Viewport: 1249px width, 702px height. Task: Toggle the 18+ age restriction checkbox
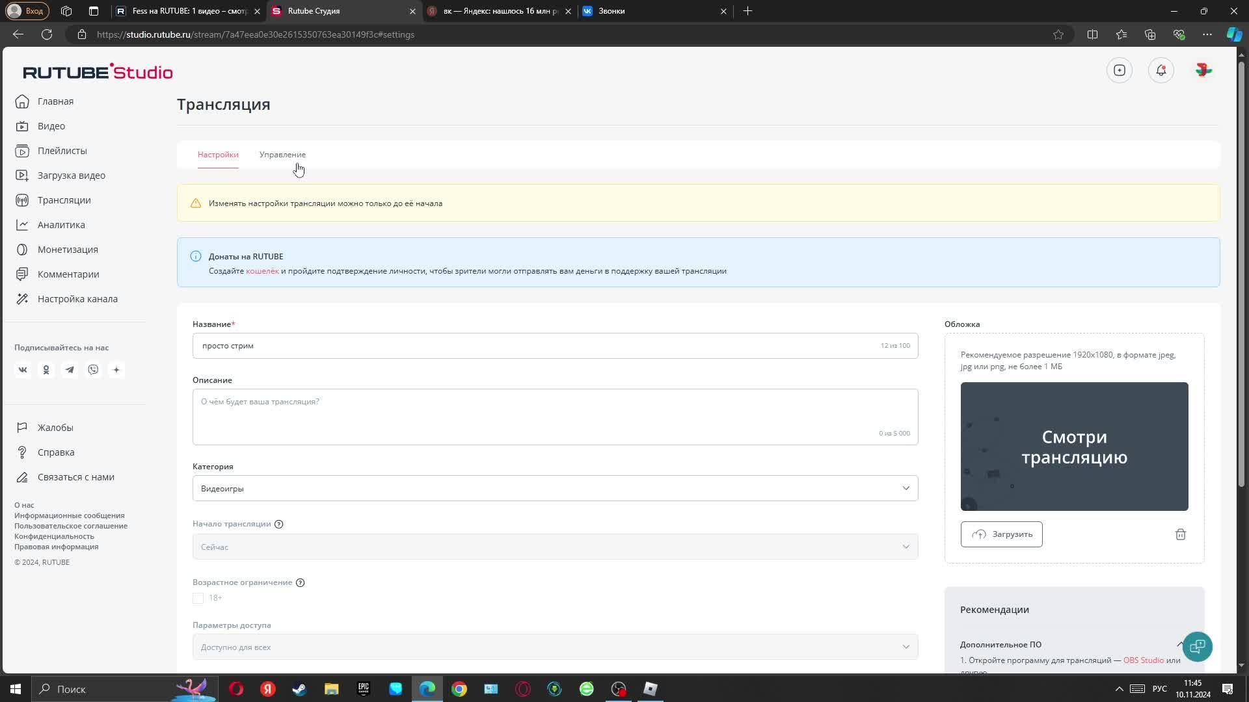pos(198,598)
